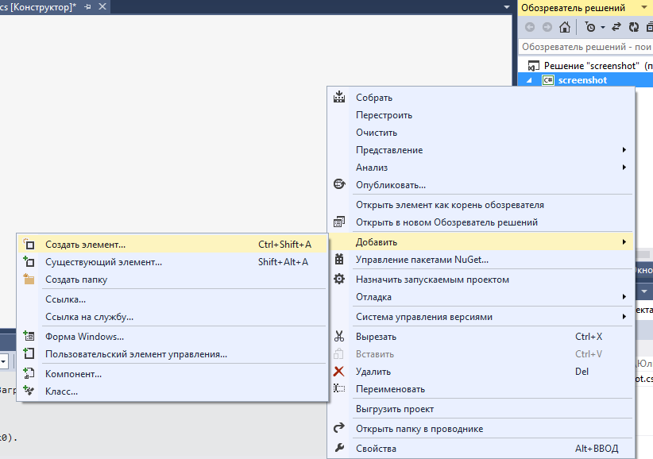Click the pending changes clock icon
This screenshot has height=459, width=653.
(590, 27)
